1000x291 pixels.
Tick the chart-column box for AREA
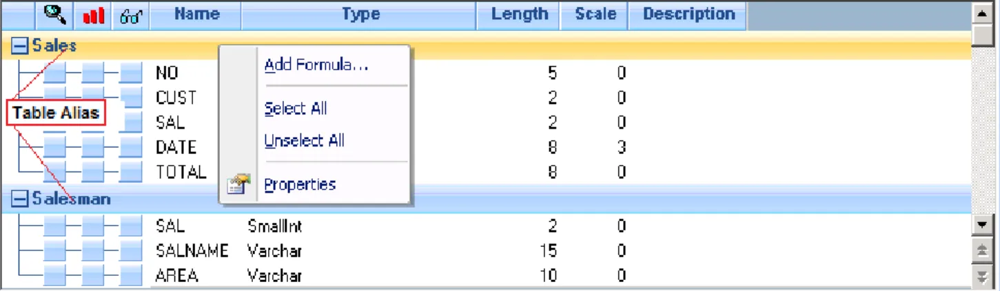[92, 275]
